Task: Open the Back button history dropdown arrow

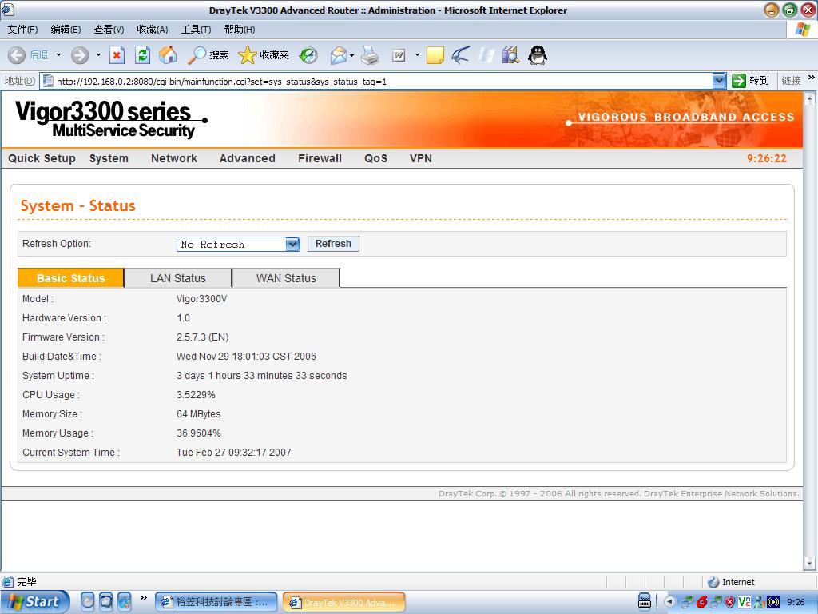Action: click(58, 55)
